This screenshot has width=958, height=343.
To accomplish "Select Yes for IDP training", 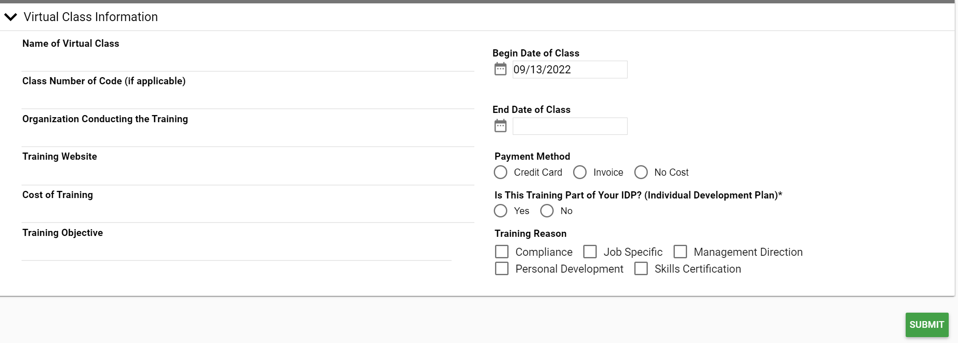I will click(x=501, y=211).
